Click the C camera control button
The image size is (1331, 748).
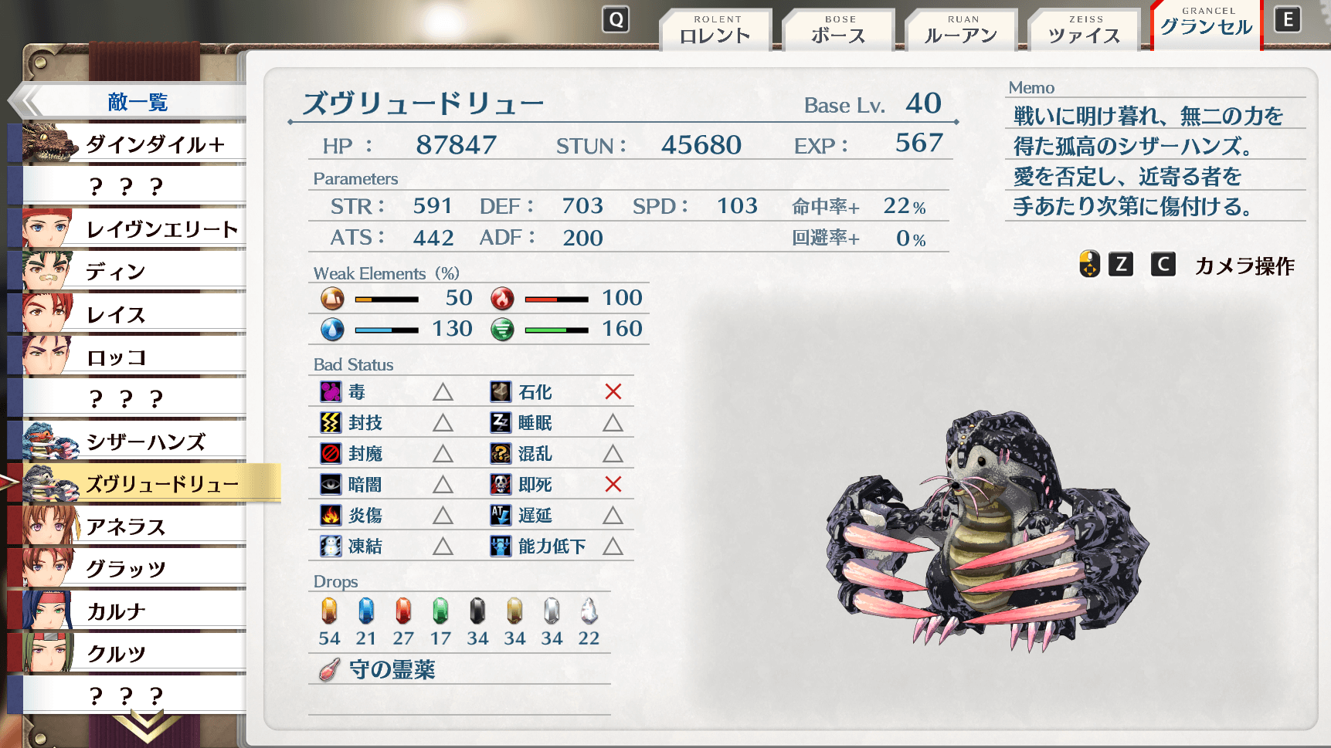point(1163,265)
